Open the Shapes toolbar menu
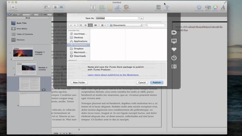This screenshot has width=242, height=136. click(102, 7)
